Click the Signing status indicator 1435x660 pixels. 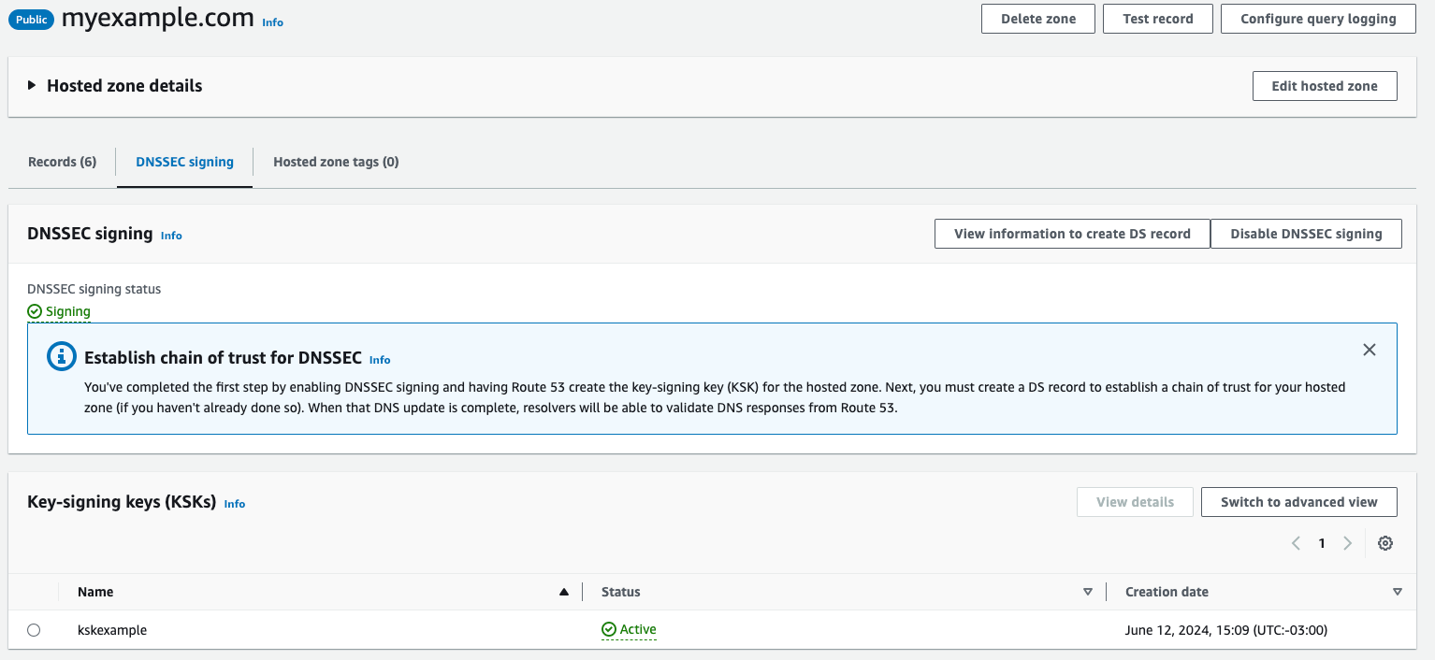60,311
